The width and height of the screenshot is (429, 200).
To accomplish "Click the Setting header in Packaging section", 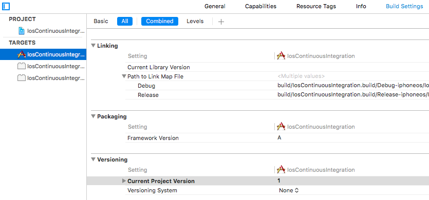I will 137,127.
